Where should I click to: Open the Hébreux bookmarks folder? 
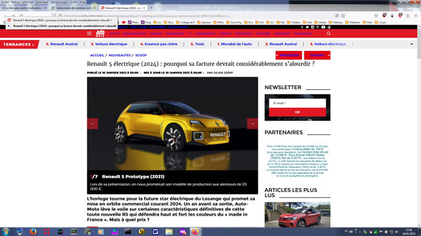(335, 22)
